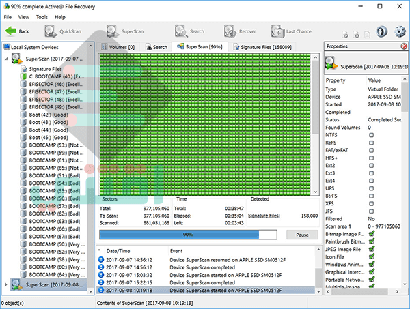
Task: Expand the SuperScan [2017-09-08 tree node
Action: [6, 284]
